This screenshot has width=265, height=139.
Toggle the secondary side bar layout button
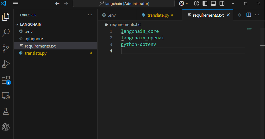point(222,4)
